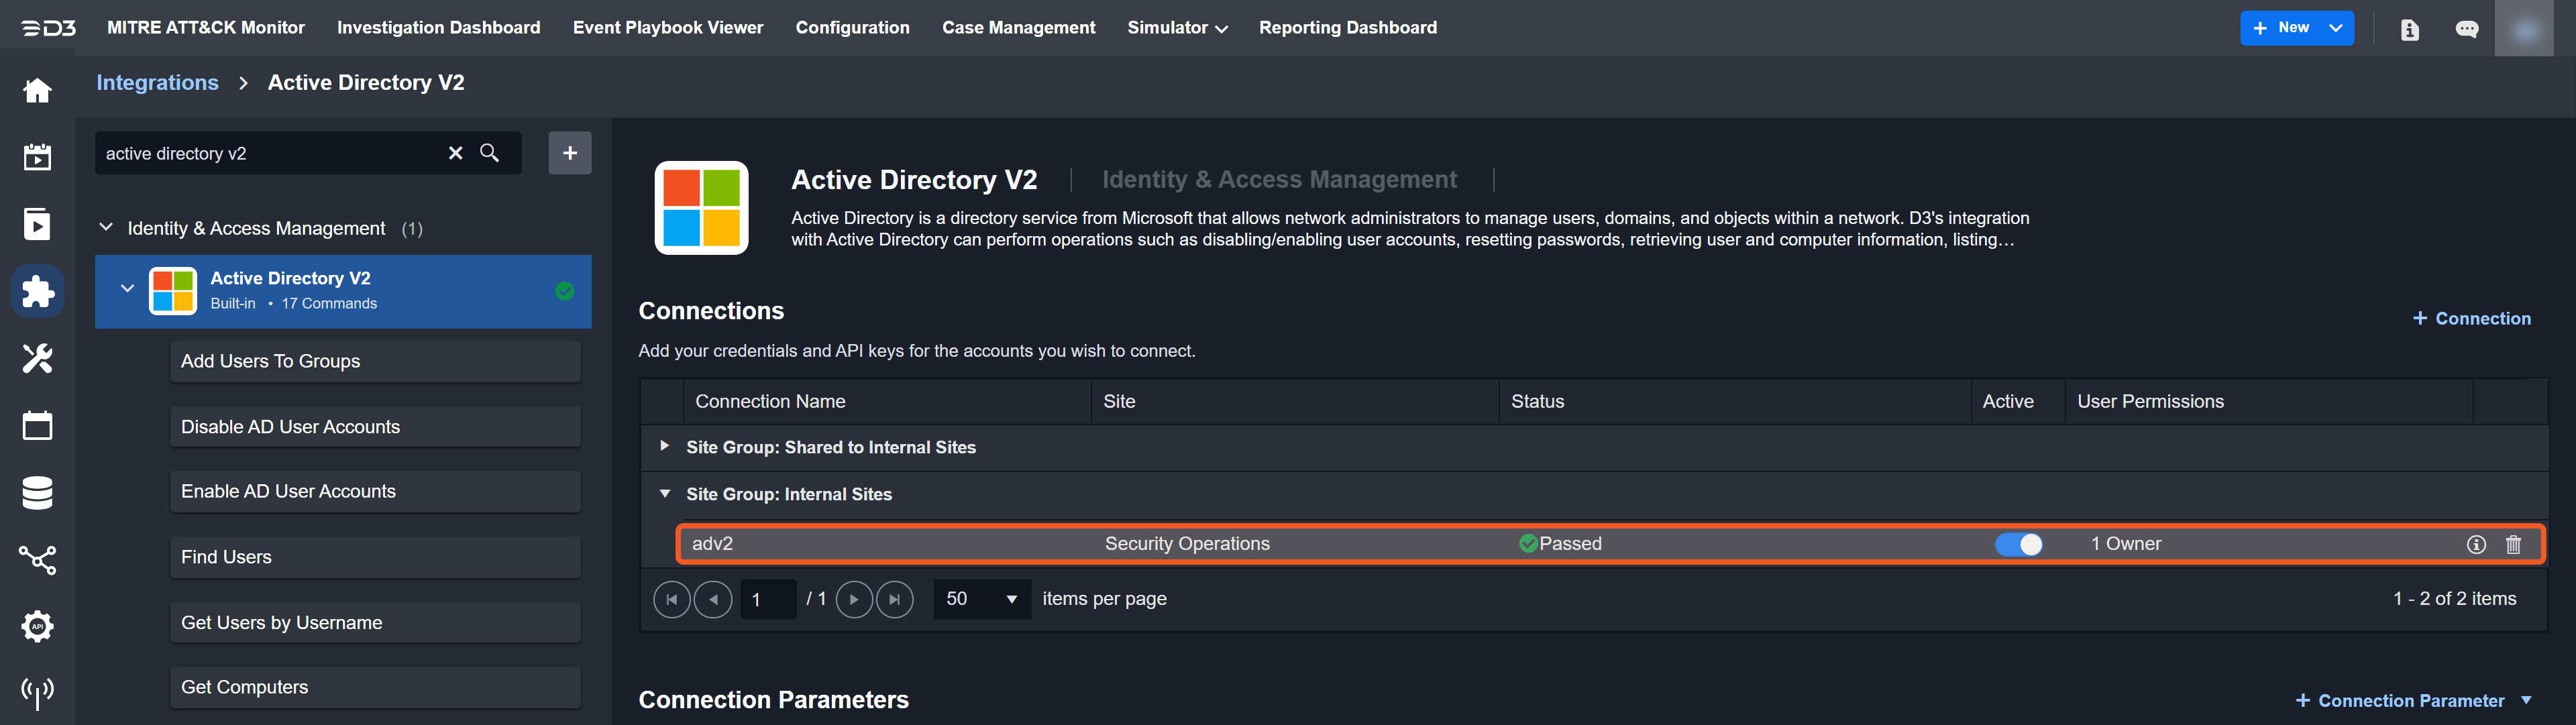Open the database stack sidebar icon
This screenshot has height=725, width=2576.
coord(37,493)
